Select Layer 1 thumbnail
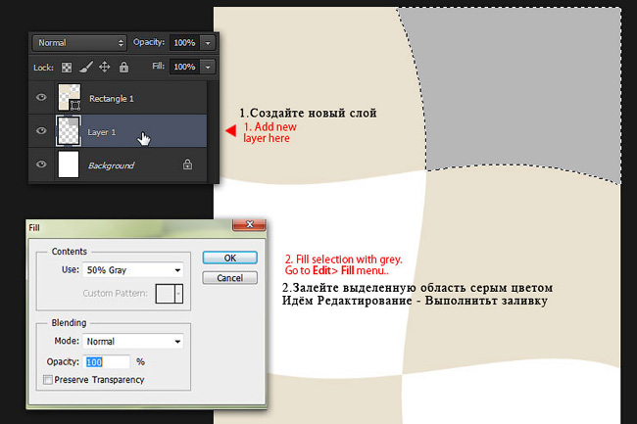637x424 pixels. [69, 130]
